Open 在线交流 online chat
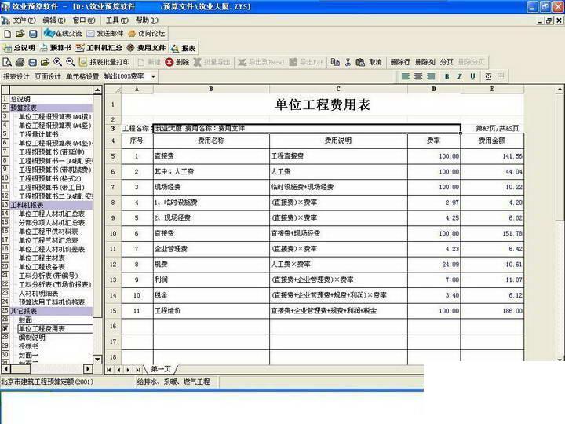Viewport: 565px width, 424px height. point(63,34)
